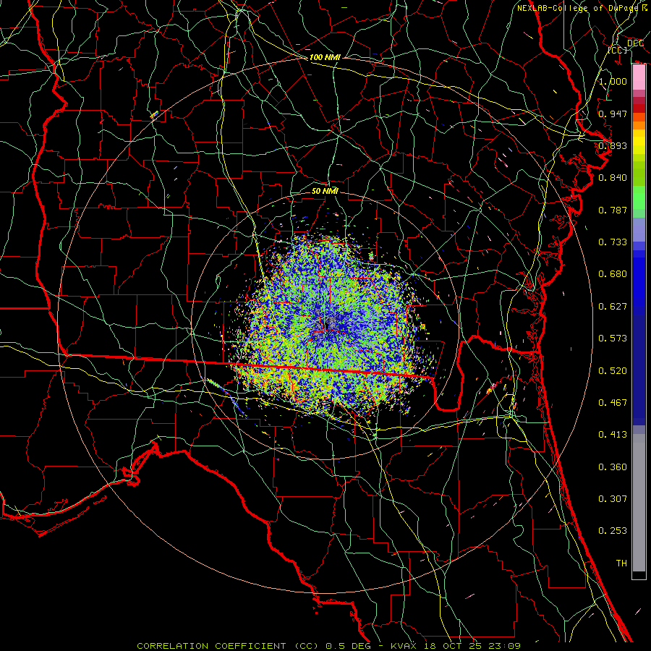Click the (CC) legend unit label
Viewport: 651px width, 651px height.
618,50
